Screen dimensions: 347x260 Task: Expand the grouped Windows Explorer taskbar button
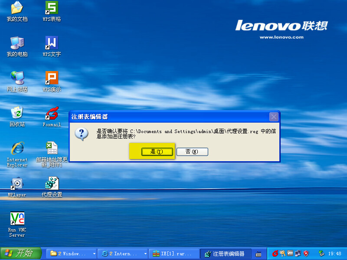click(x=72, y=253)
